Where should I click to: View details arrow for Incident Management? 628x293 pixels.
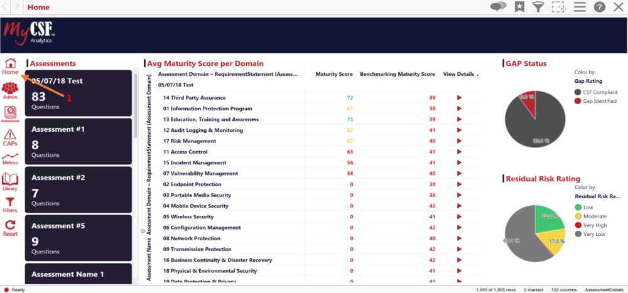coord(460,162)
